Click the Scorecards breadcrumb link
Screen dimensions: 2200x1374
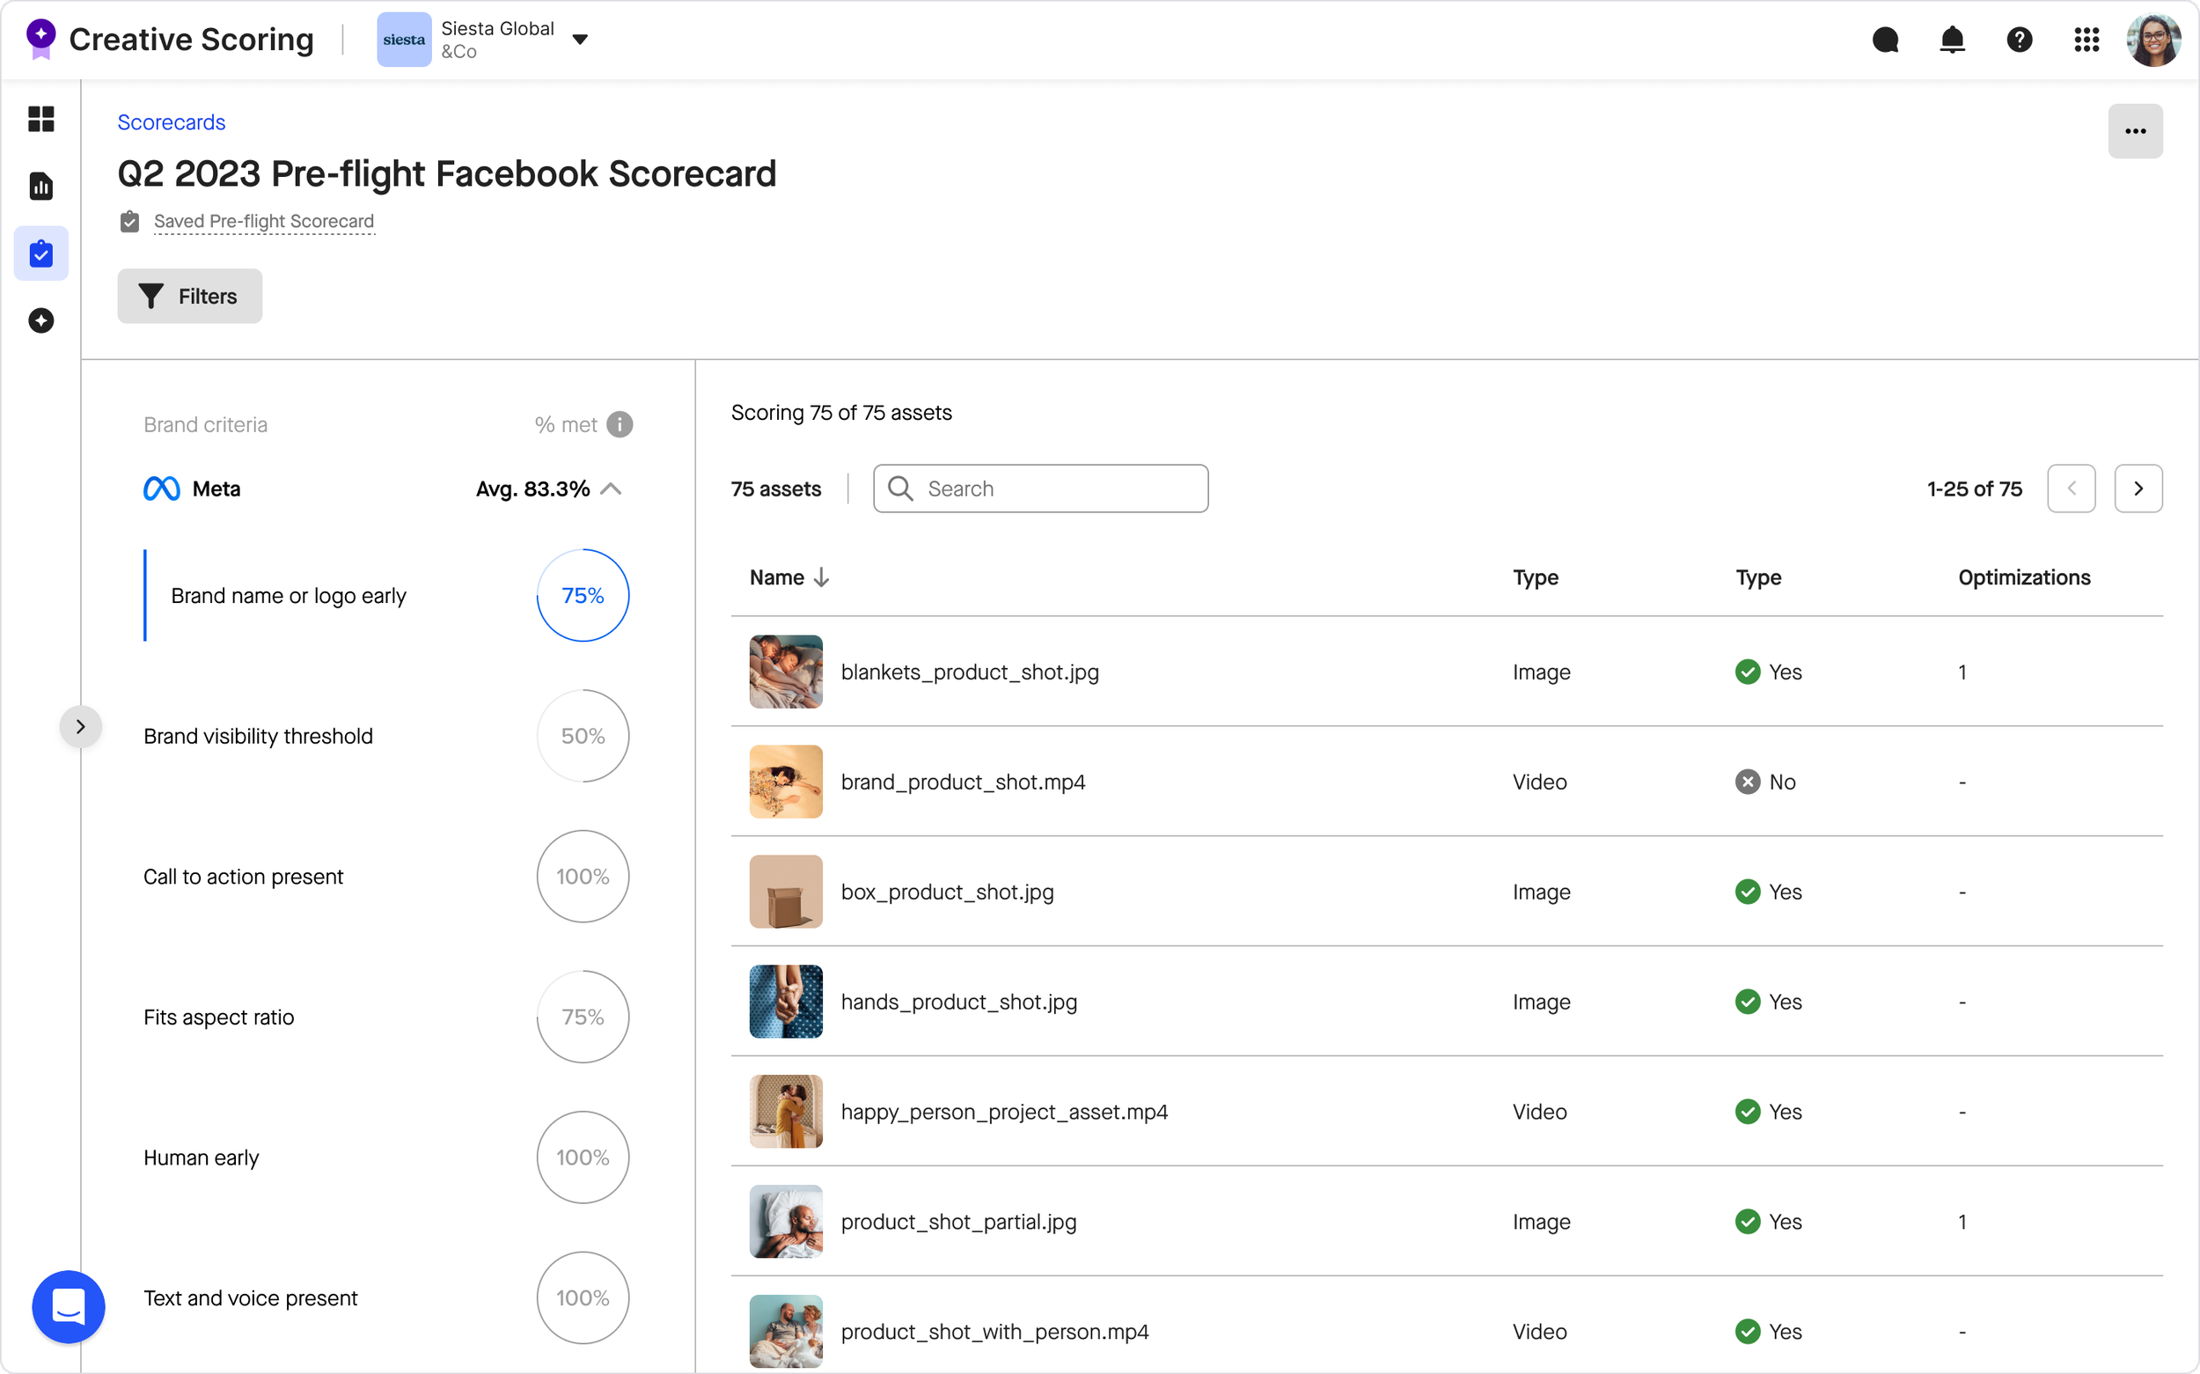pyautogui.click(x=171, y=122)
